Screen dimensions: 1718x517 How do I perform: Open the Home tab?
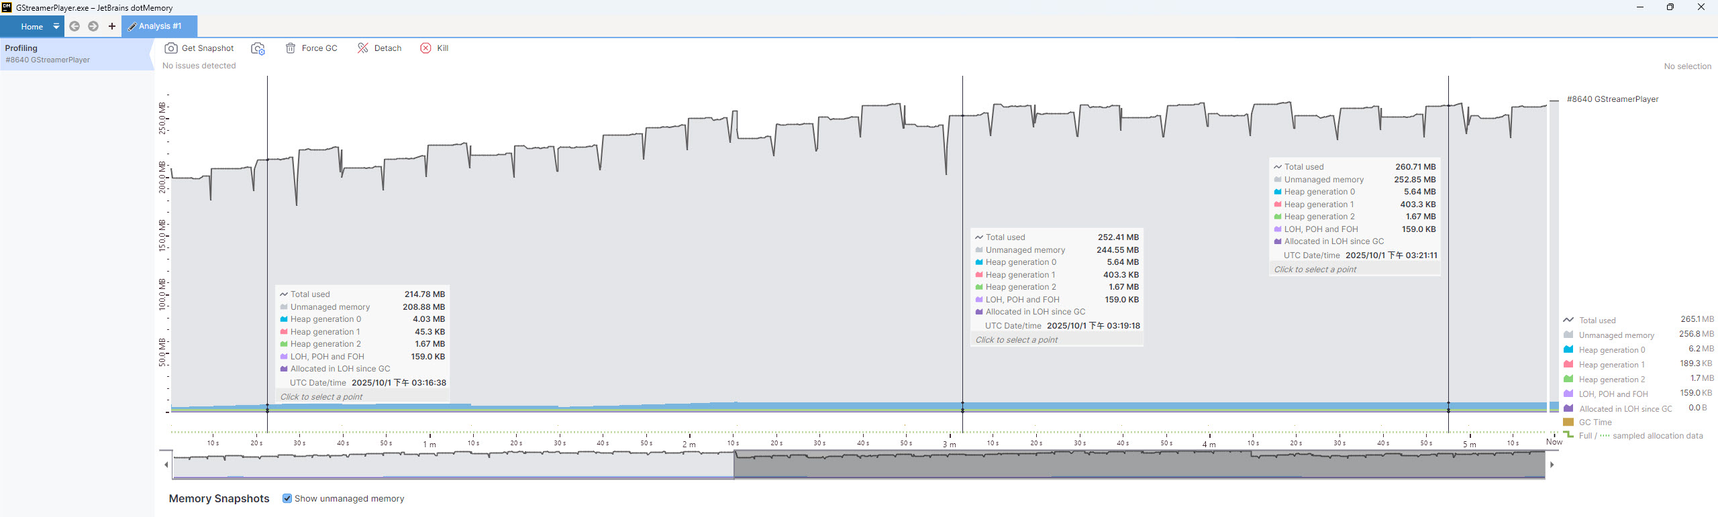32,27
